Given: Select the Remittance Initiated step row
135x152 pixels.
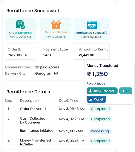Looking at the screenshot, I should (x=58, y=131).
